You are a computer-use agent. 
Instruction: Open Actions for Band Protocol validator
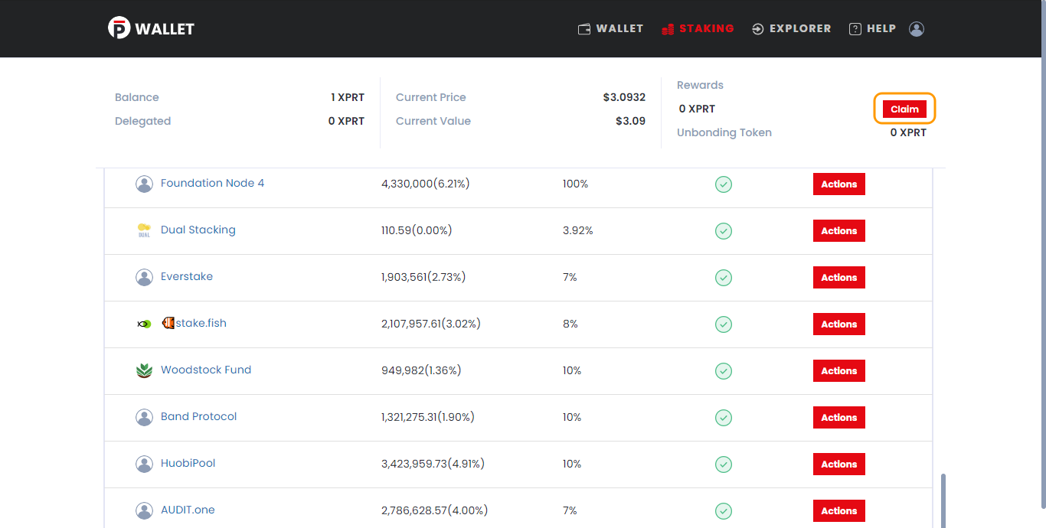[x=839, y=418]
